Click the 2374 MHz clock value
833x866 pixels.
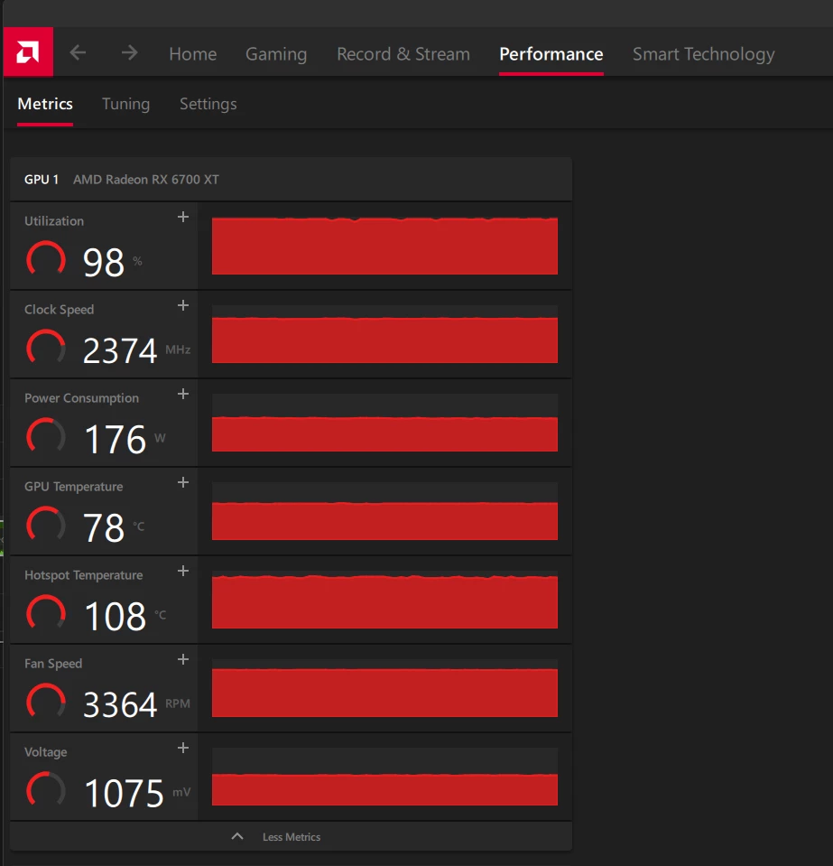click(x=136, y=350)
